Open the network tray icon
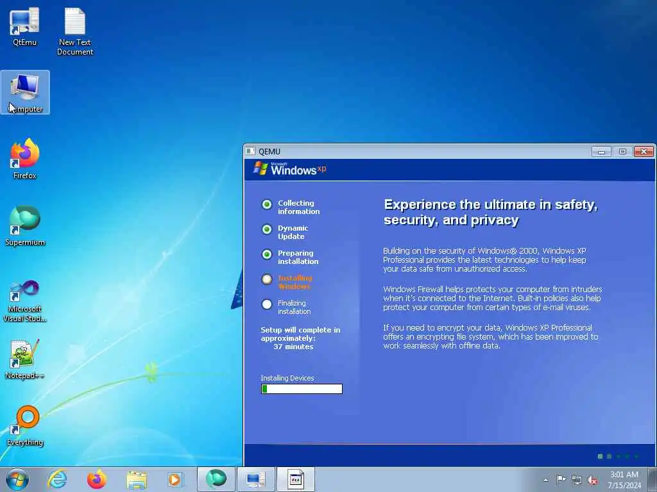Screen dimensions: 657x492 [x=577, y=480]
